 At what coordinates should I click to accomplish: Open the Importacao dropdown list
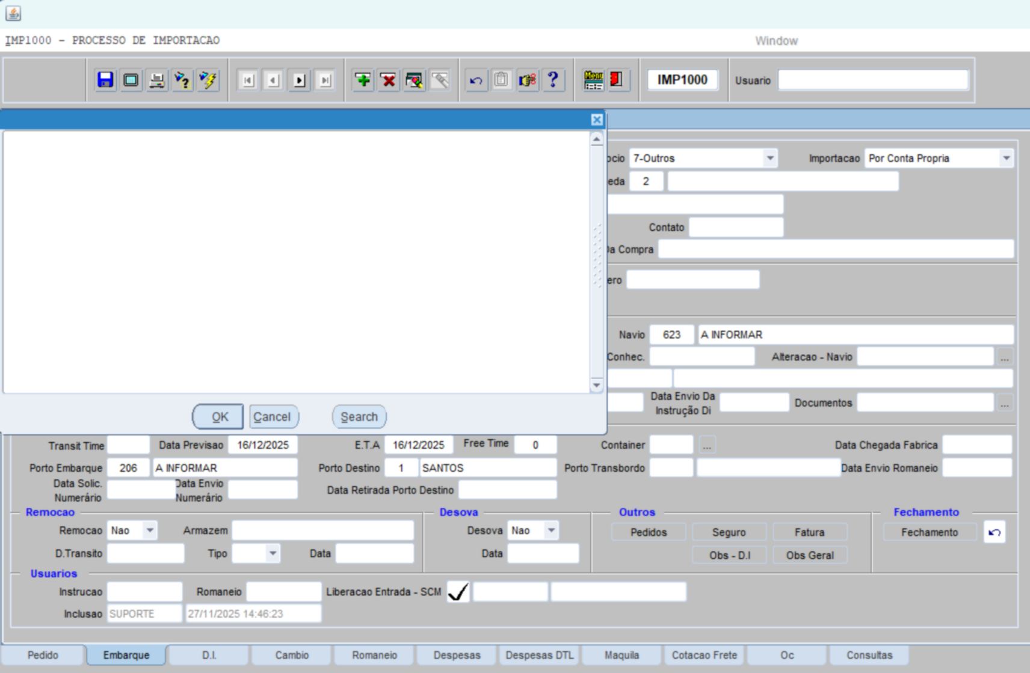[x=1006, y=159]
